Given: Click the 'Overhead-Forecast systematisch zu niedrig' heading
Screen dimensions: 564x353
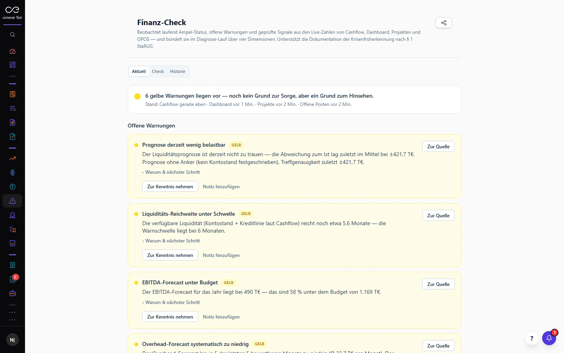Looking at the screenshot, I should [195, 344].
